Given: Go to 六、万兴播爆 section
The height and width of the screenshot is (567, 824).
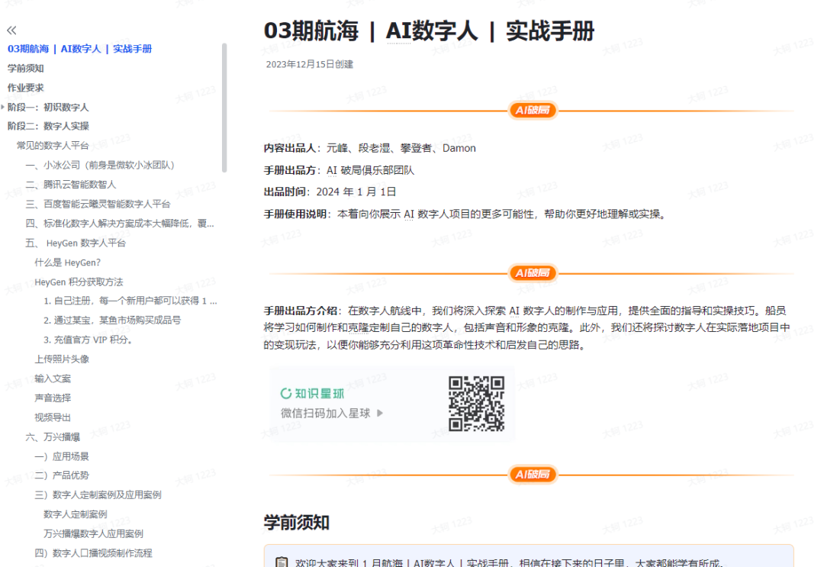Looking at the screenshot, I should (53, 437).
